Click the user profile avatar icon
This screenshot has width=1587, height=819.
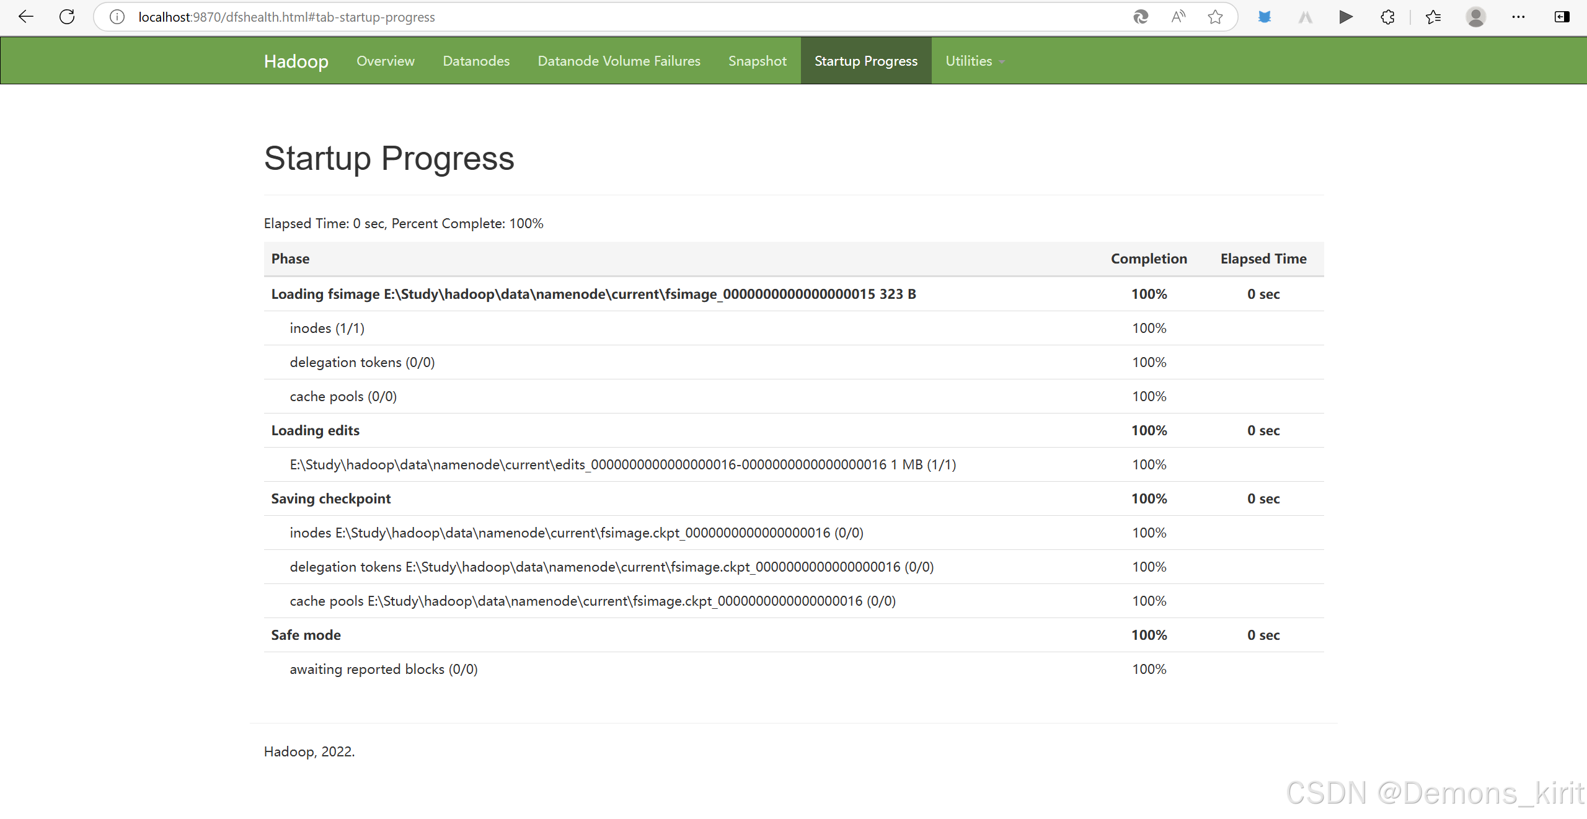1475,17
